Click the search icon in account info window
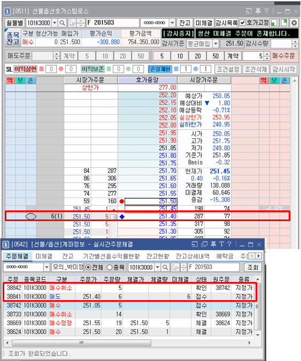This screenshot has height=361, width=301. [165, 268]
